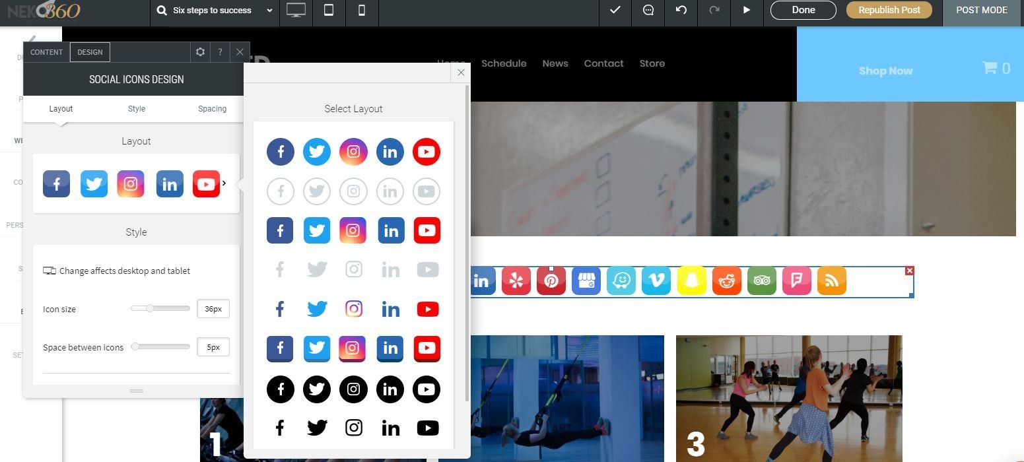This screenshot has width=1024, height=462.
Task: Click the Schedule nav link
Action: pyautogui.click(x=504, y=63)
